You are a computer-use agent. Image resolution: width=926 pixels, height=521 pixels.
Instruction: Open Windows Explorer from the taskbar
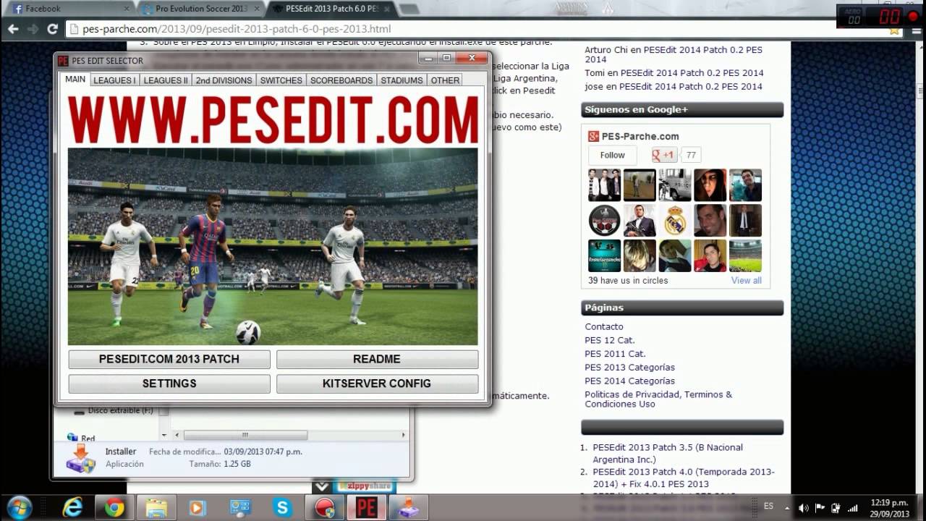click(x=156, y=508)
